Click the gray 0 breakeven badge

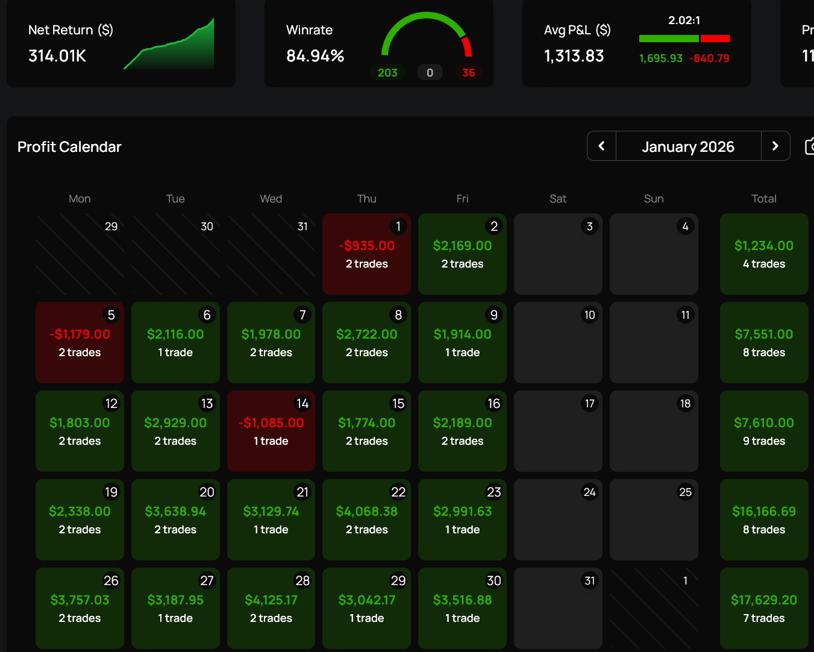(430, 73)
